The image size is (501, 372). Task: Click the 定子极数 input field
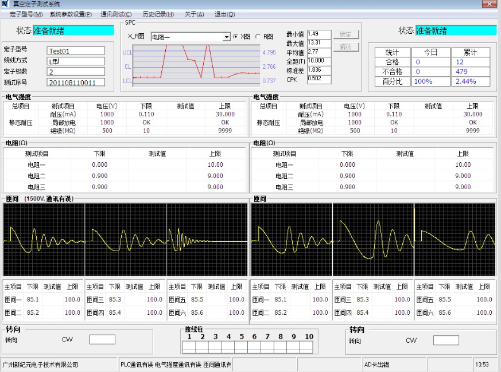pyautogui.click(x=76, y=72)
